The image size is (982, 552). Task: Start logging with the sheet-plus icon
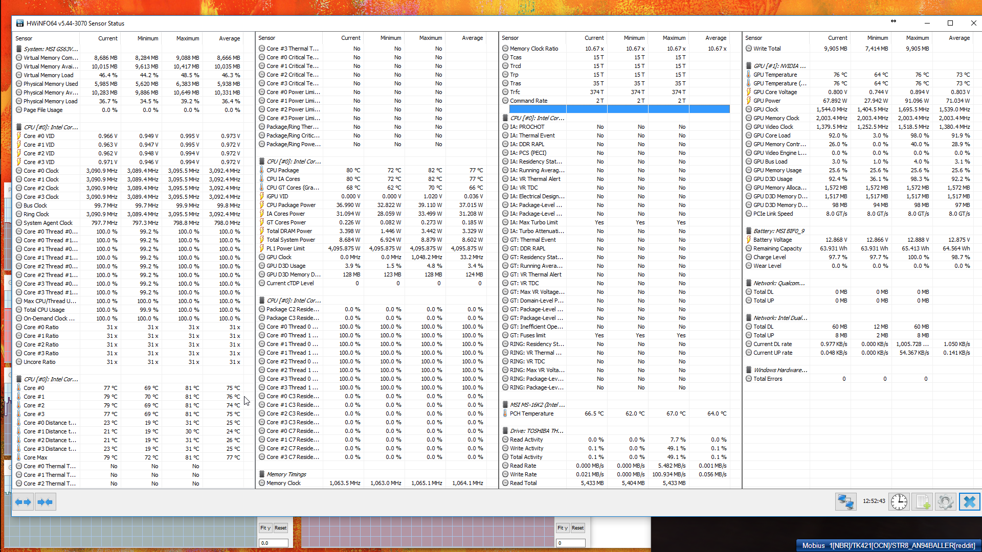(x=922, y=502)
